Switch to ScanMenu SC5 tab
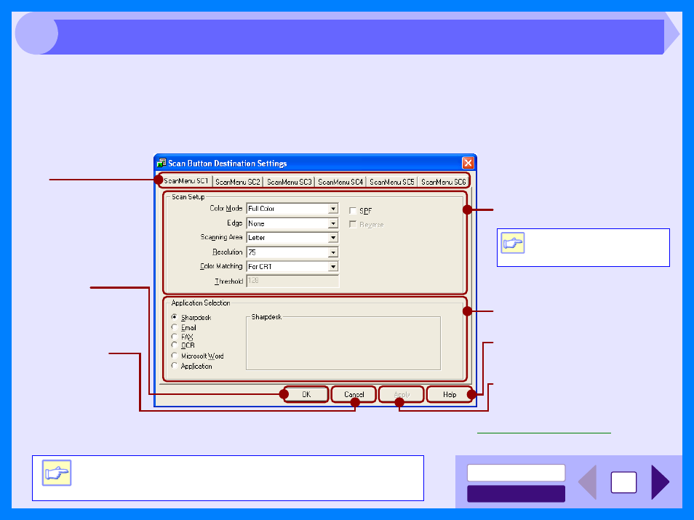Viewport: 694px width, 520px height. [x=391, y=182]
